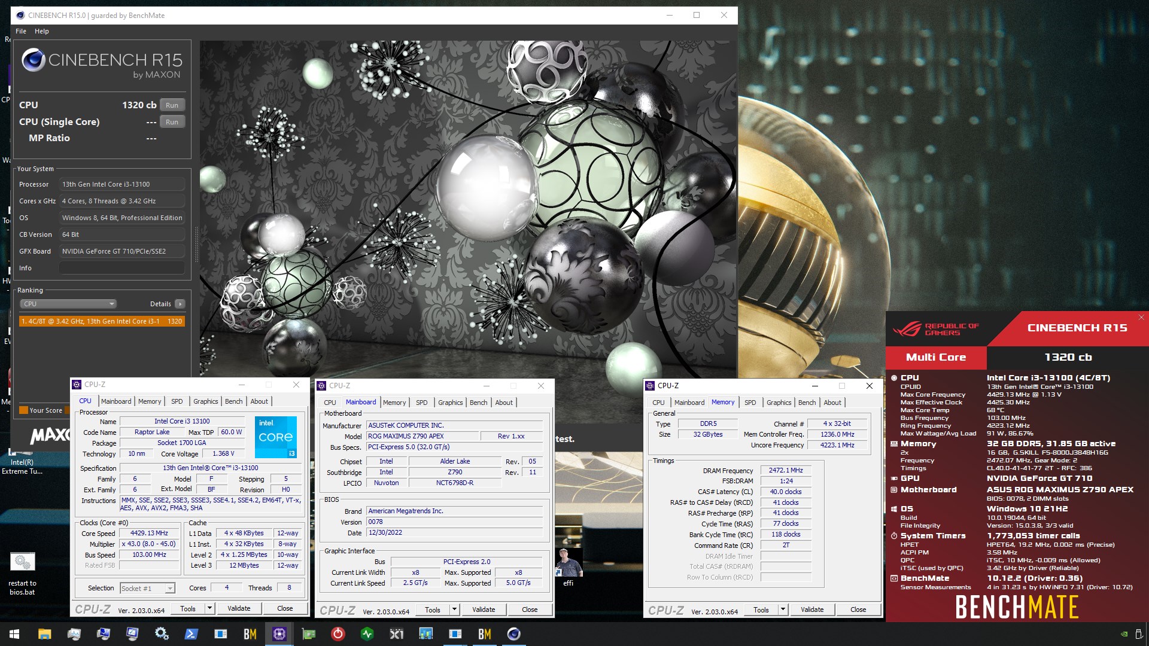Viewport: 1149px width, 646px height.
Task: Switch to the CPU-Z taskbar icon
Action: pos(279,634)
